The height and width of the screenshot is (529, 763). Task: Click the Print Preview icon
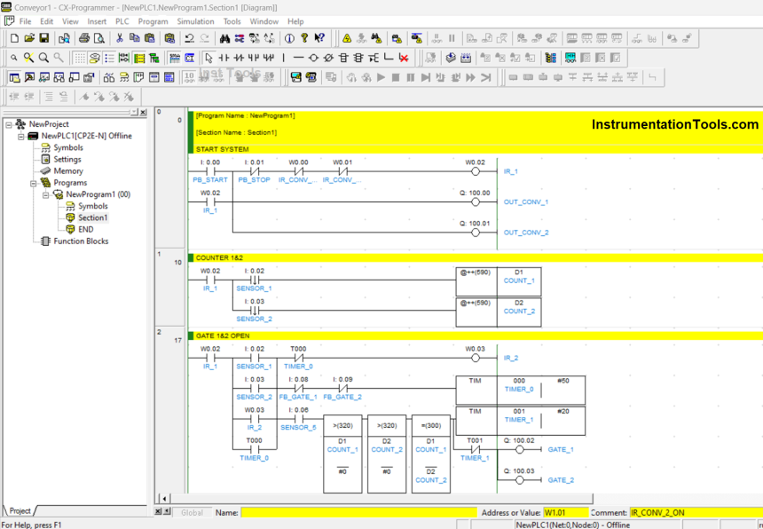(99, 38)
